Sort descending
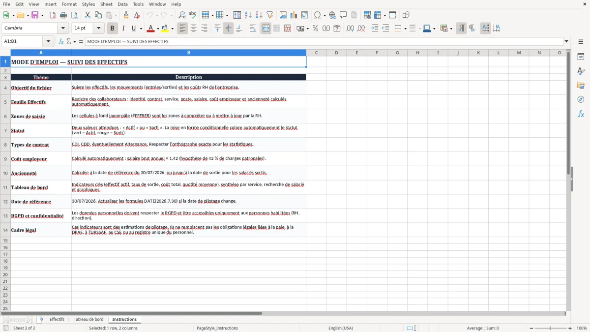 click(259, 15)
